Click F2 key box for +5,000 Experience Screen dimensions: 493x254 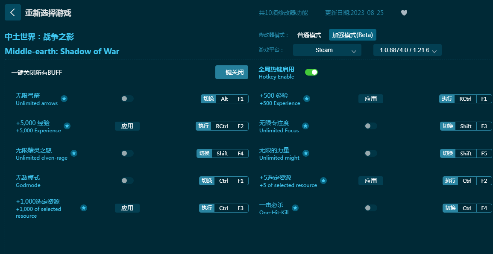coord(241,126)
